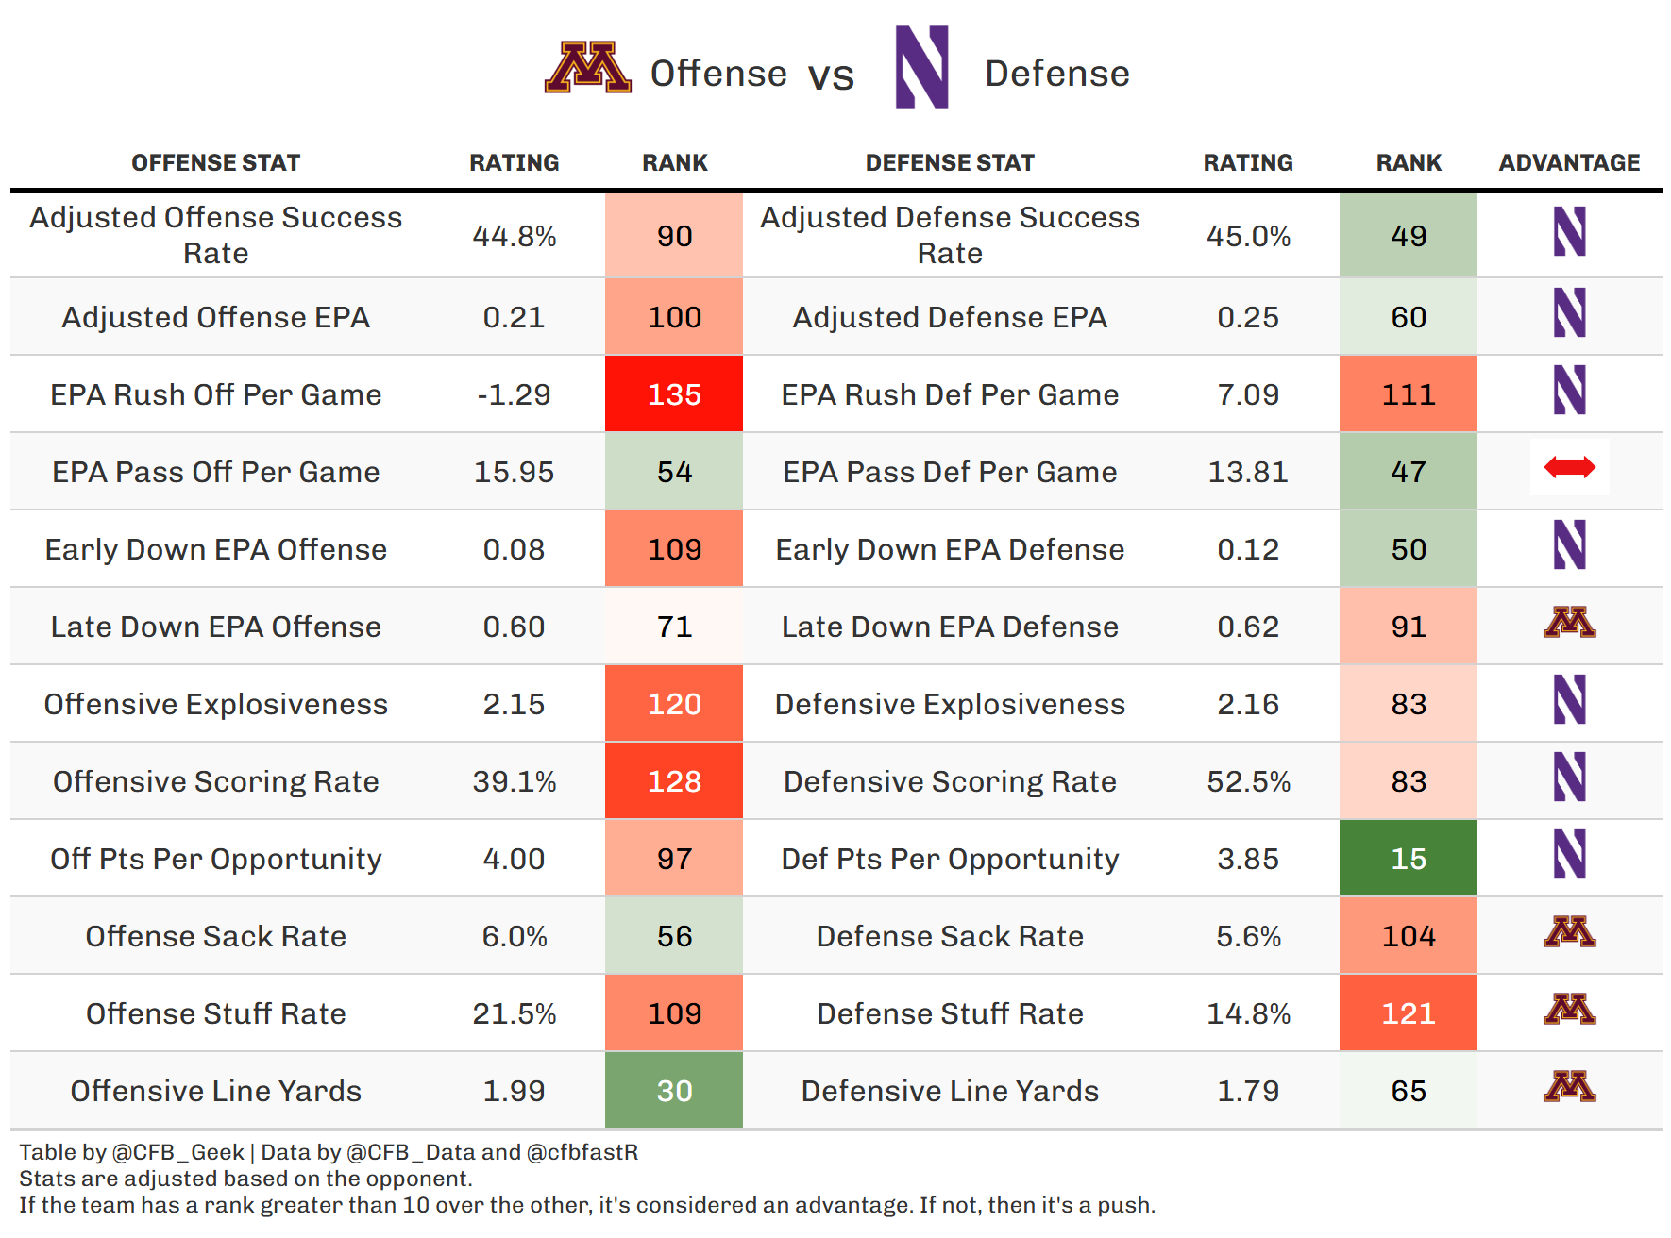Click Minnesota advantage icon for Late Down EPA
This screenshot has width=1671, height=1238.
coord(1569,623)
